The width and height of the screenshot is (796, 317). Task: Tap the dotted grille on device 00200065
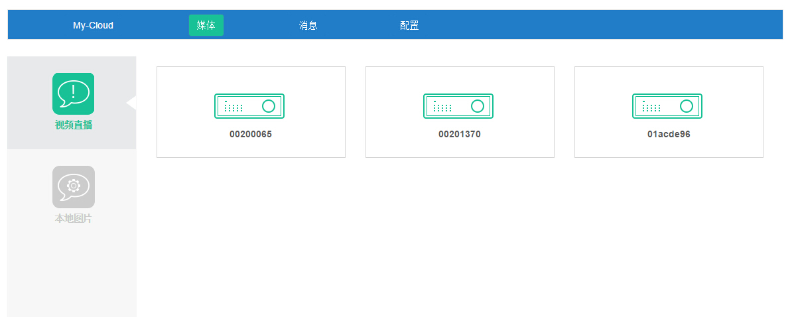tap(233, 107)
